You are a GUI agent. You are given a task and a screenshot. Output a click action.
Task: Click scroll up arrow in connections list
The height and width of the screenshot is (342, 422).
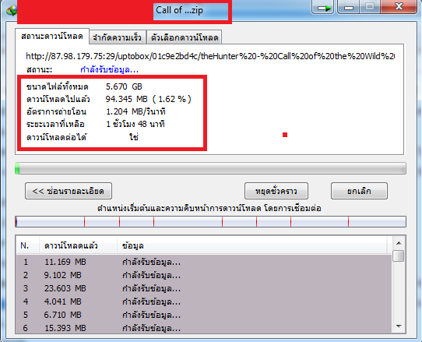[x=399, y=243]
